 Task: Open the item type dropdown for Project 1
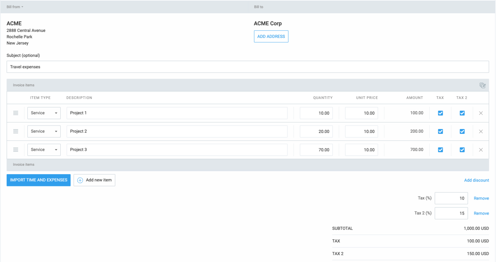click(44, 113)
